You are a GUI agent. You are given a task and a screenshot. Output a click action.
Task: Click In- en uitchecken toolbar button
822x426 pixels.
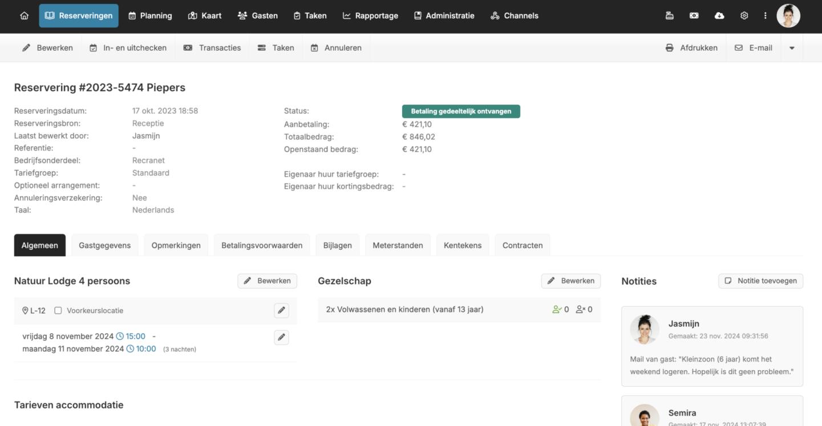(128, 48)
